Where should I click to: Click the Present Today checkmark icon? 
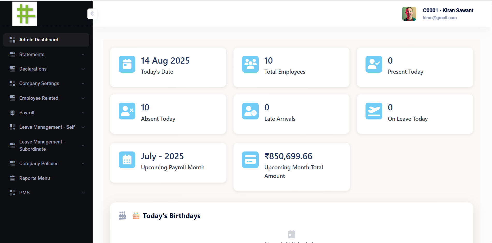click(x=374, y=64)
